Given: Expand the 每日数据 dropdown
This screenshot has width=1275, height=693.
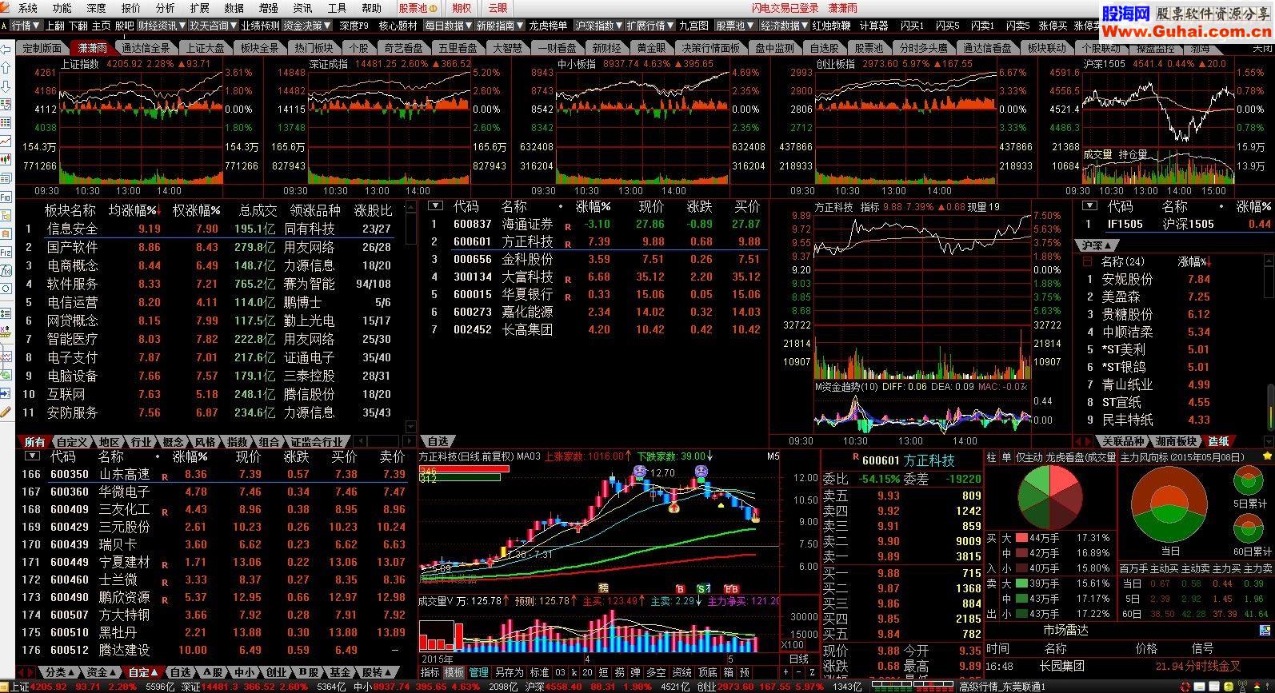Looking at the screenshot, I should (449, 26).
